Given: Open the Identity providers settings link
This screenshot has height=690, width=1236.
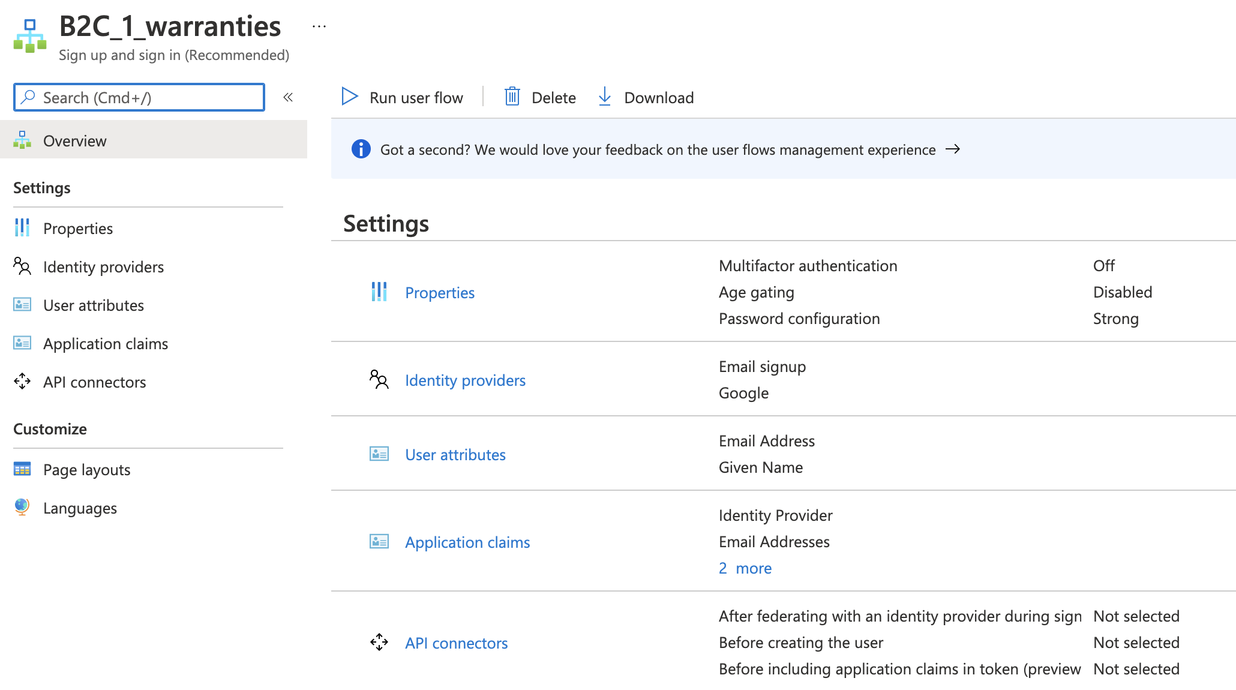Looking at the screenshot, I should 465,380.
